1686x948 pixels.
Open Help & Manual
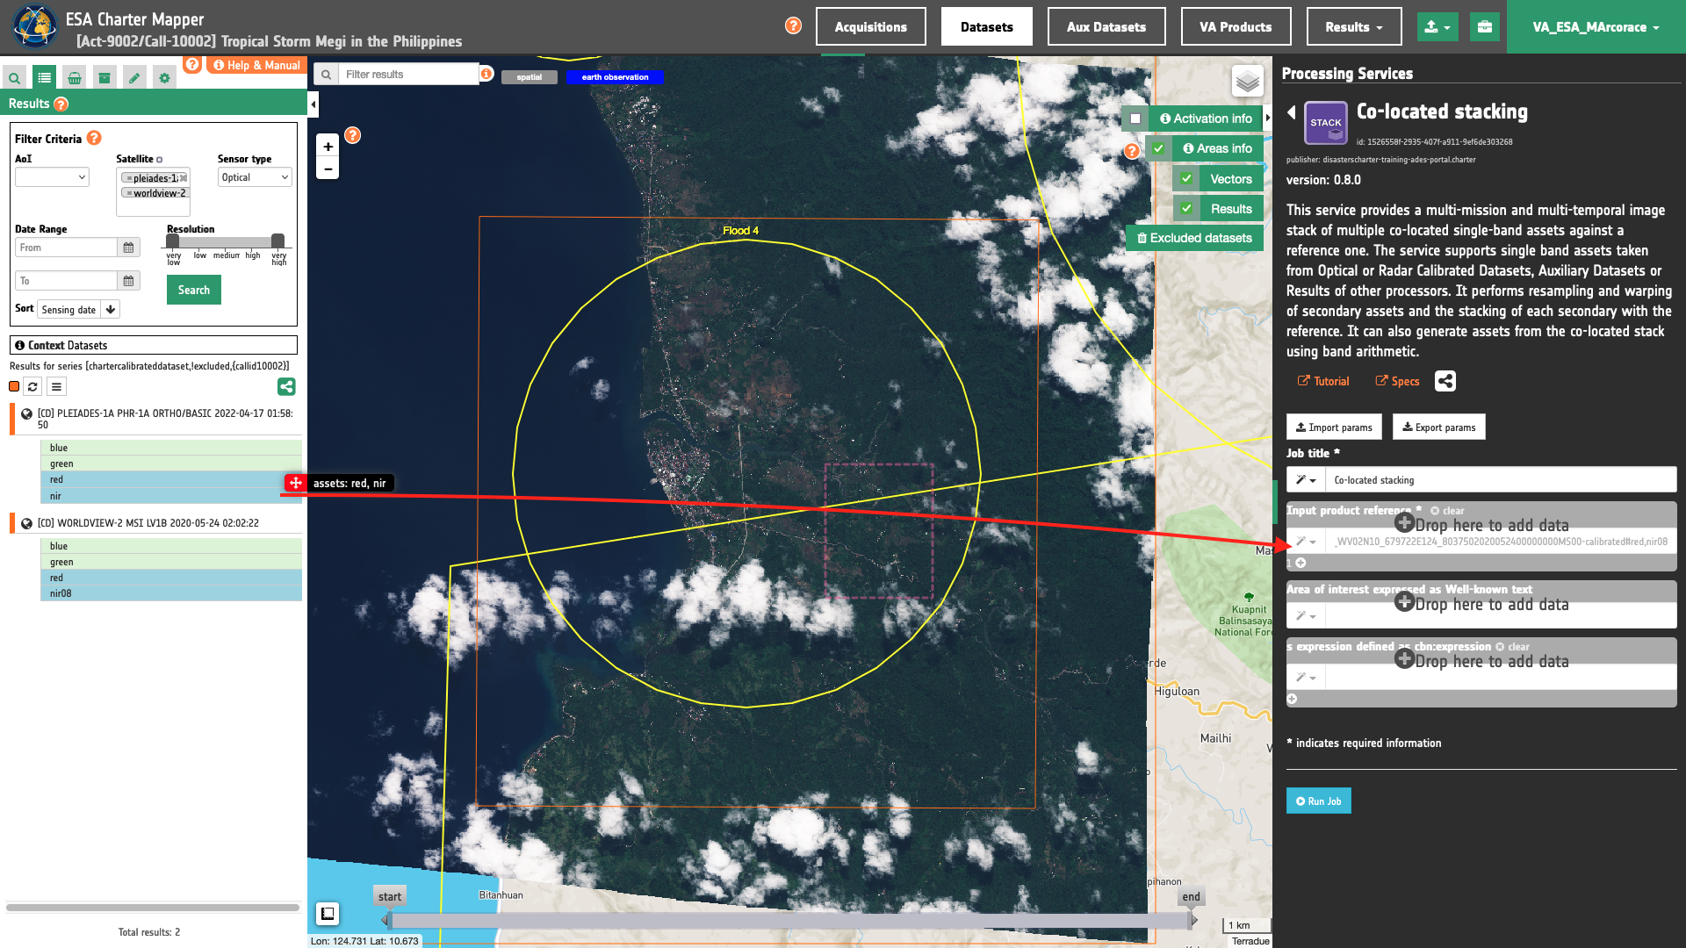click(x=256, y=65)
